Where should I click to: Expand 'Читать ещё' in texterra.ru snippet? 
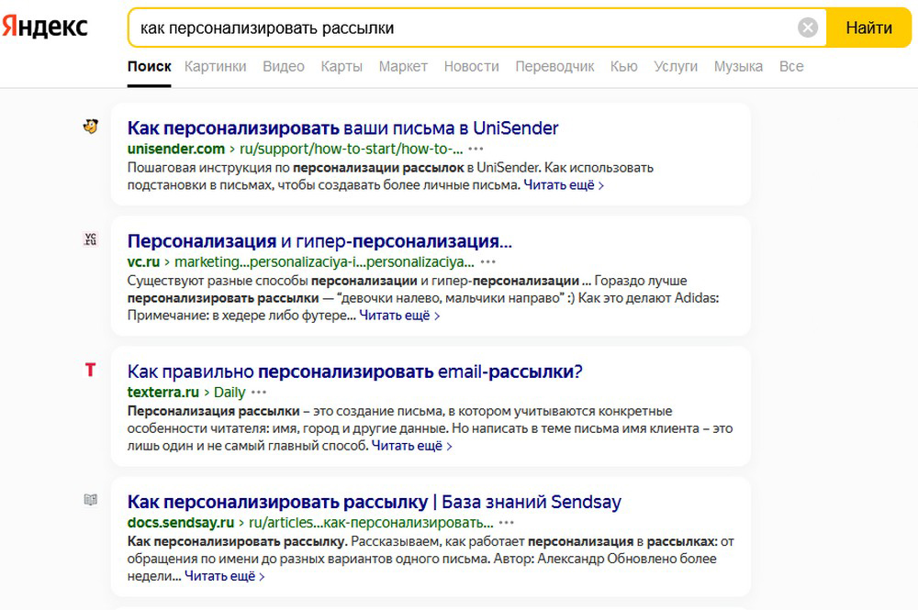(411, 446)
